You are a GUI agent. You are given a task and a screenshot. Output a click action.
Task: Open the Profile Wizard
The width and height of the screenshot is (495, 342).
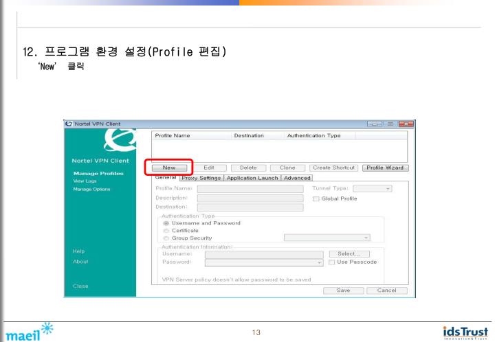point(385,168)
